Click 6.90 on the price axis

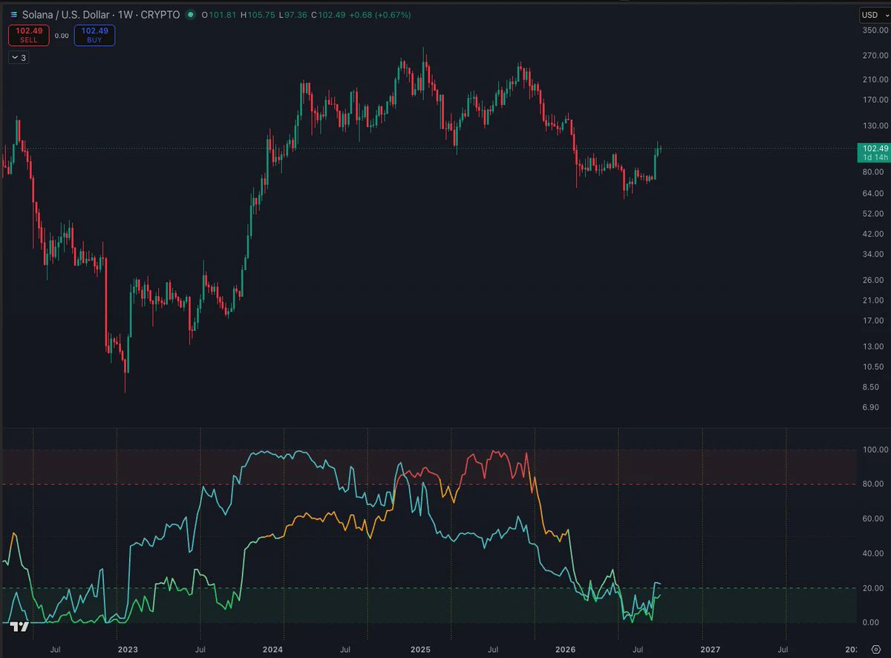[871, 407]
